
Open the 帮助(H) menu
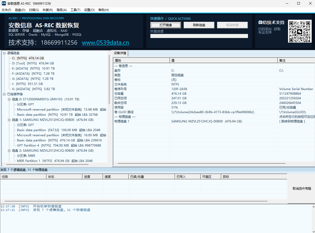(104, 10)
